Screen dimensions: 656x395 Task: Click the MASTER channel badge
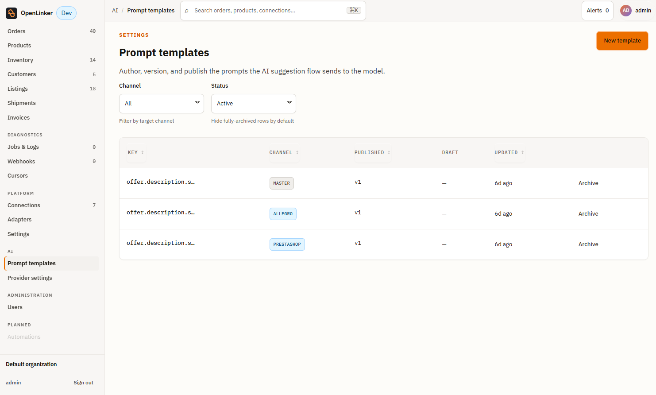point(282,183)
